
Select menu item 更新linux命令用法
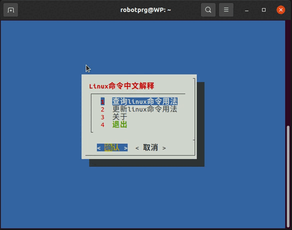(x=144, y=109)
